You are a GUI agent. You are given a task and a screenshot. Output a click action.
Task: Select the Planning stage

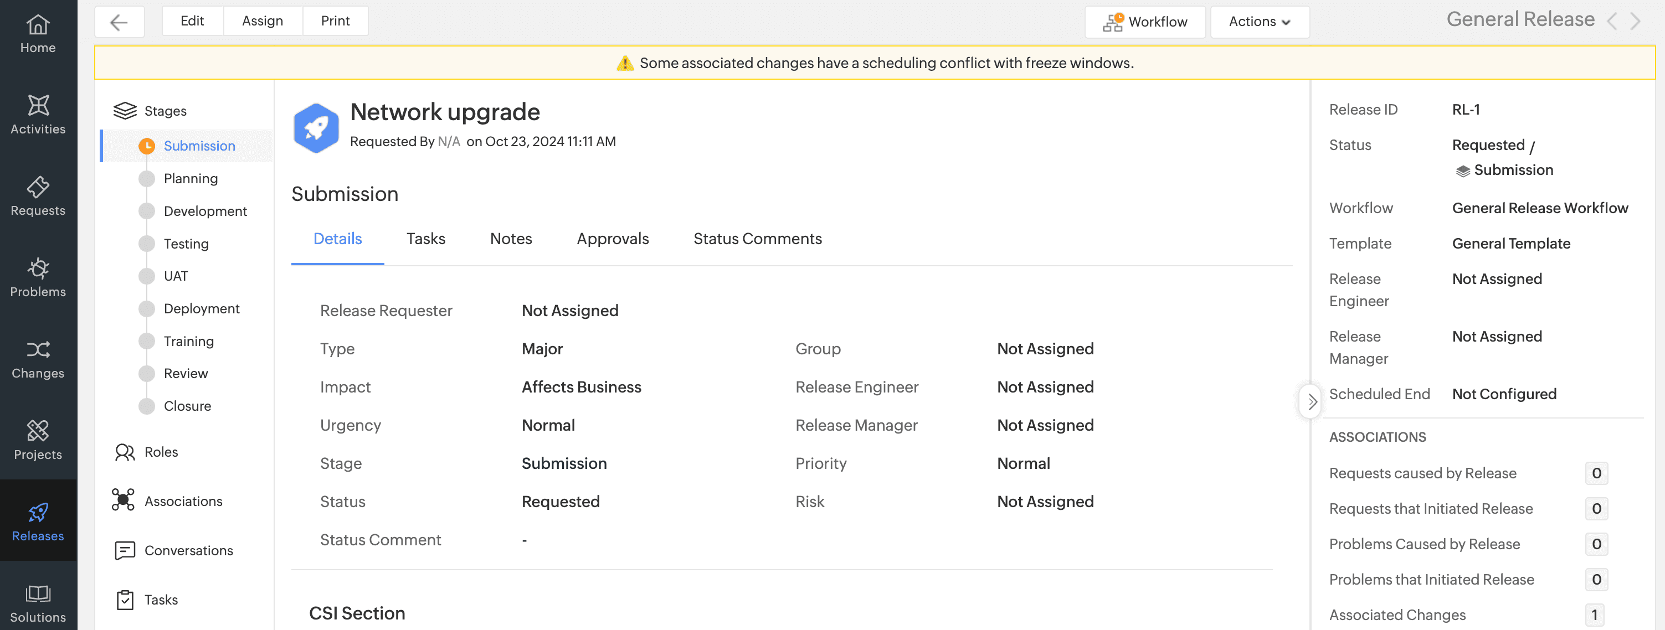190,178
